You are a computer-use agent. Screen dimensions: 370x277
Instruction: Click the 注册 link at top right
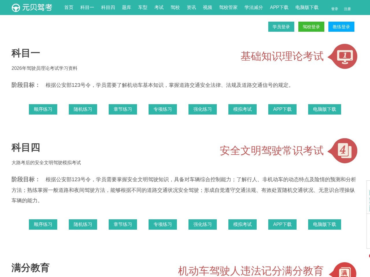pos(347,9)
